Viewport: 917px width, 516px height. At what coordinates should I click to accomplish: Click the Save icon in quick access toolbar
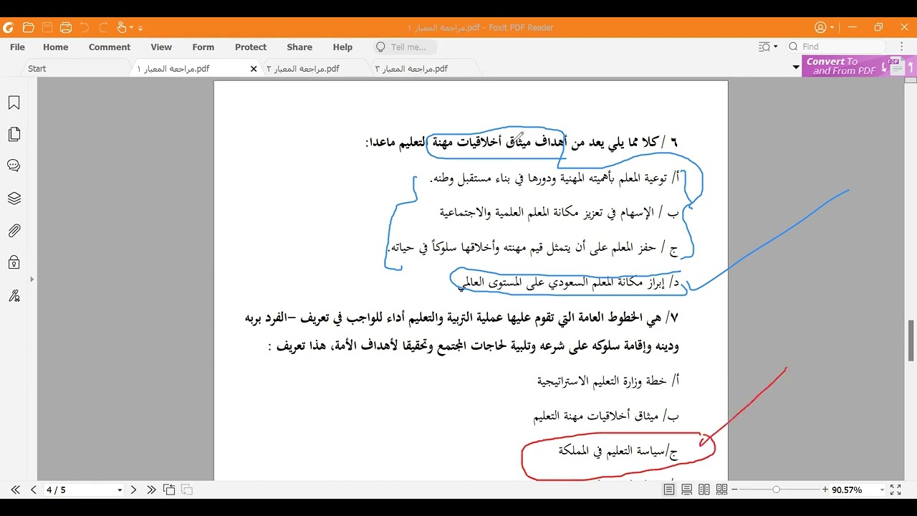(x=47, y=27)
